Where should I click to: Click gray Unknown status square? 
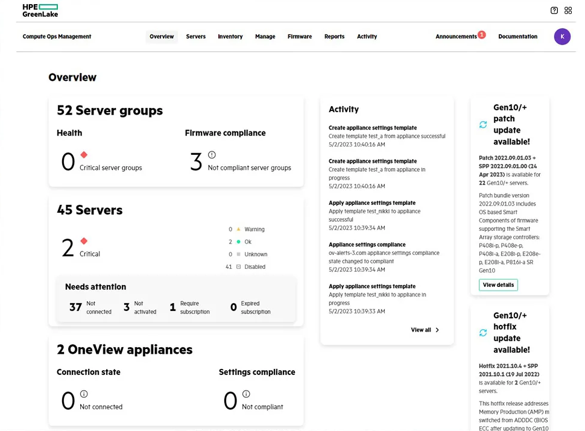238,254
